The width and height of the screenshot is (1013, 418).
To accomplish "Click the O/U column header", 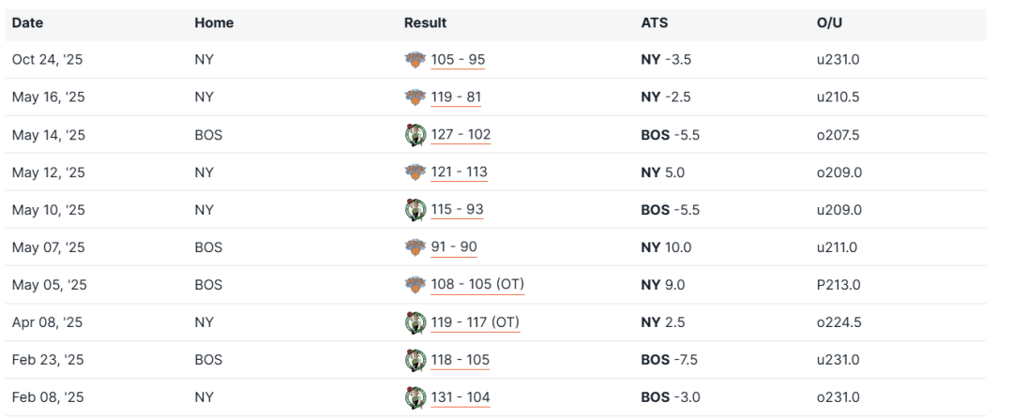I will pos(829,22).
